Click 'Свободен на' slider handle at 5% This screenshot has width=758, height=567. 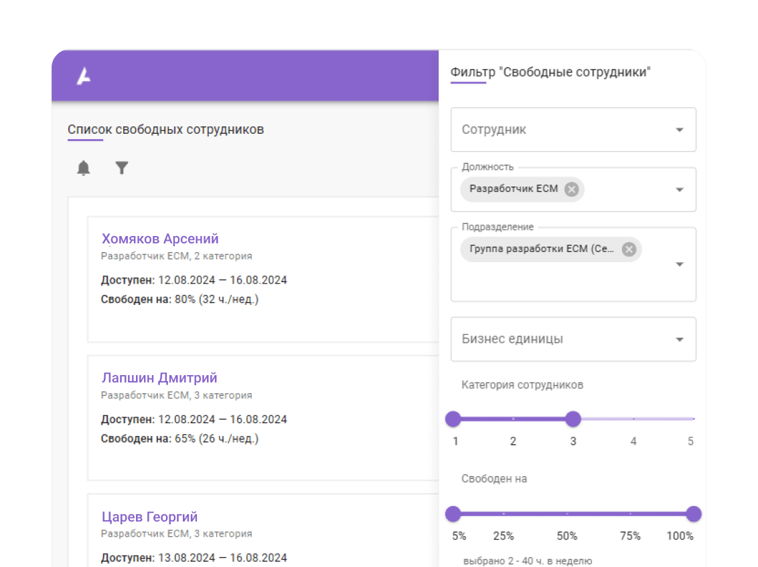(x=453, y=514)
